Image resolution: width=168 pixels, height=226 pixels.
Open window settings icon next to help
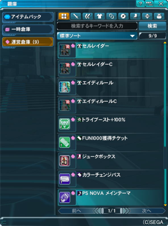point(150,4)
